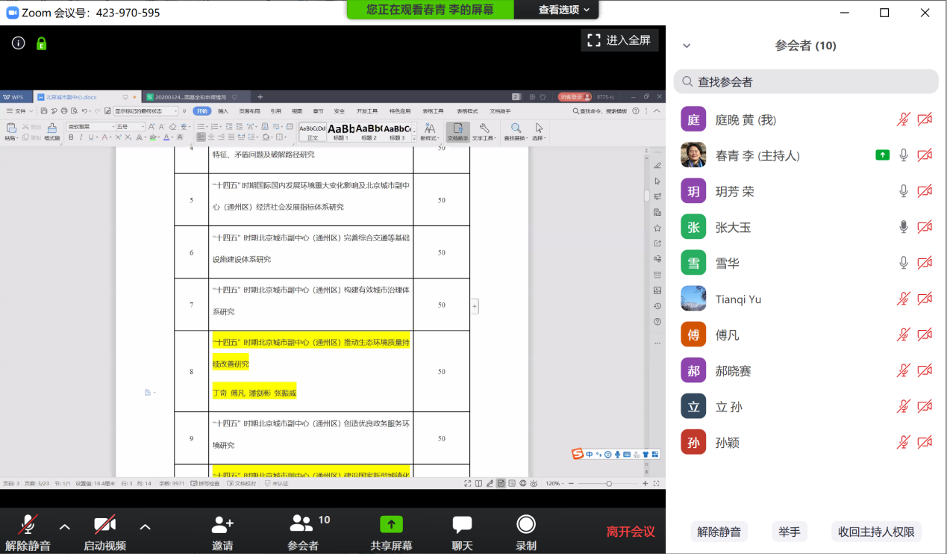Select participant Tianqi Yu in list

pyautogui.click(x=738, y=299)
